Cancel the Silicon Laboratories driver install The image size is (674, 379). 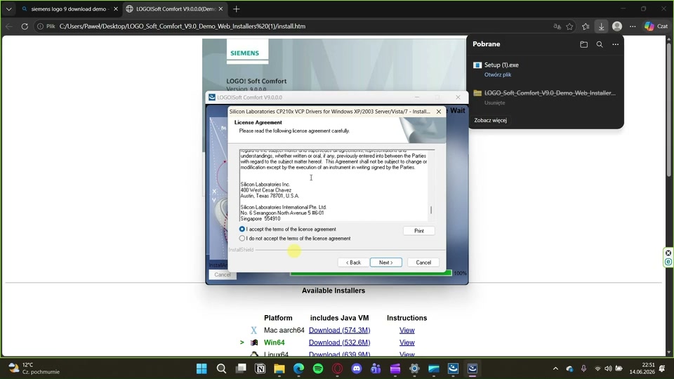point(423,262)
